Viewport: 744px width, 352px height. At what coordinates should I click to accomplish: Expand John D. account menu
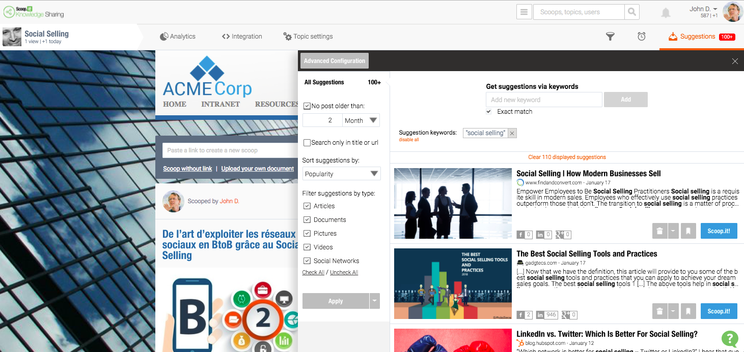click(715, 9)
